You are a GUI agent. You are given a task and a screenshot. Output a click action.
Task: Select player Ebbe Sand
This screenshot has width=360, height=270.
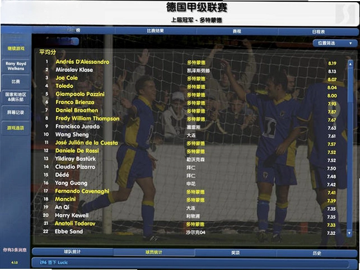point(69,231)
